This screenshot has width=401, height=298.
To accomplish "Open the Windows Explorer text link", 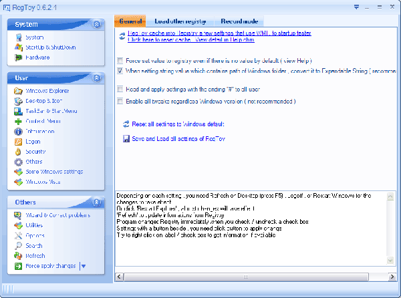I will point(47,91).
